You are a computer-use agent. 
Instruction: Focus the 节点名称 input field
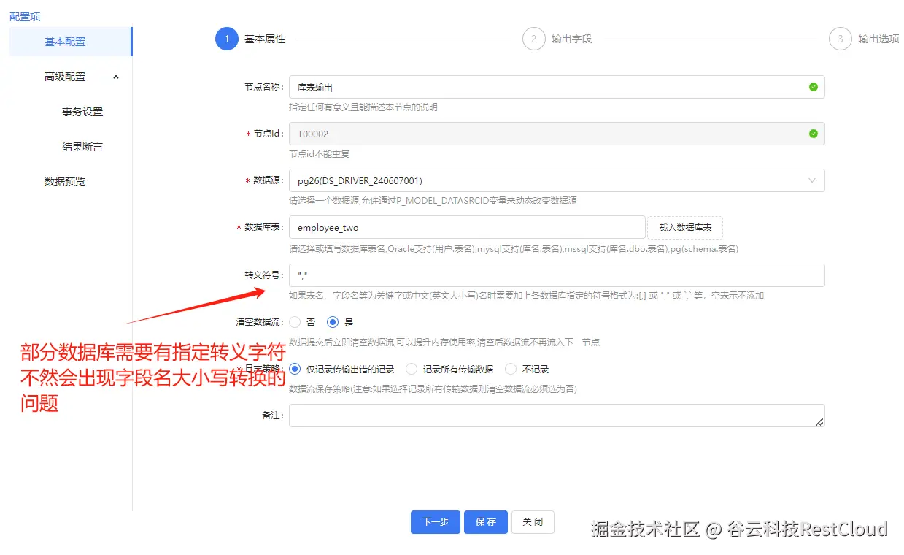[x=557, y=87]
